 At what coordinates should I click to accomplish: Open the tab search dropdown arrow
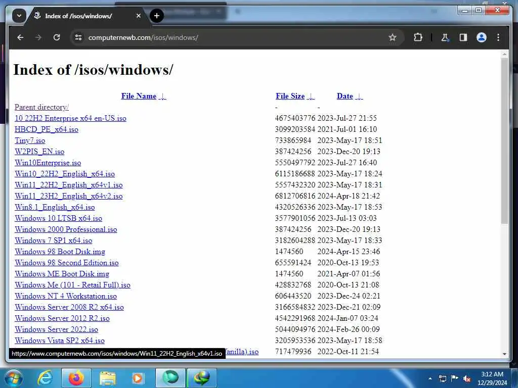[x=19, y=16]
